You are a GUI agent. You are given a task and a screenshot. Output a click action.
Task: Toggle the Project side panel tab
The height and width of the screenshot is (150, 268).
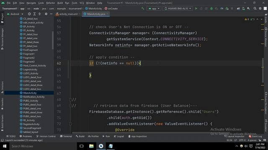2,18
